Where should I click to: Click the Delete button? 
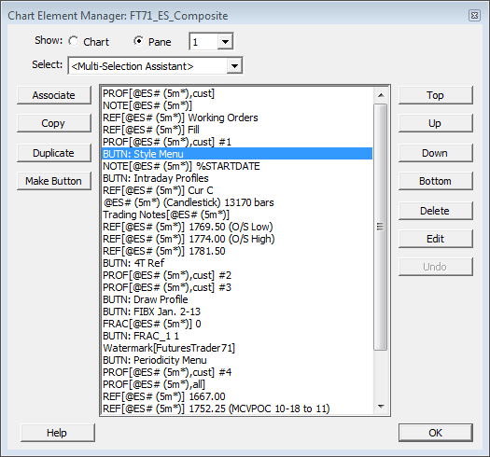[435, 211]
